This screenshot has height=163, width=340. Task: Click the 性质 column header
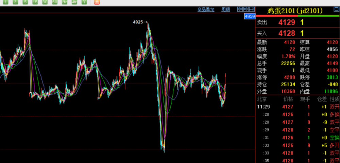(x=334, y=99)
